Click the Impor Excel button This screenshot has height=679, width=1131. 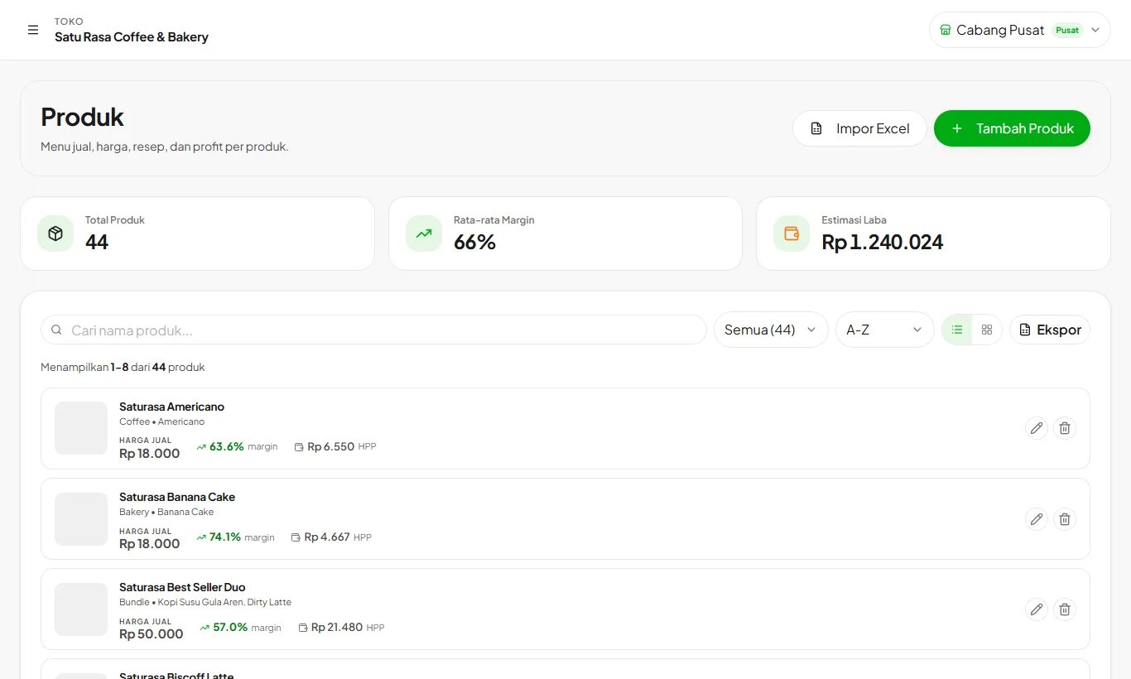pos(859,128)
